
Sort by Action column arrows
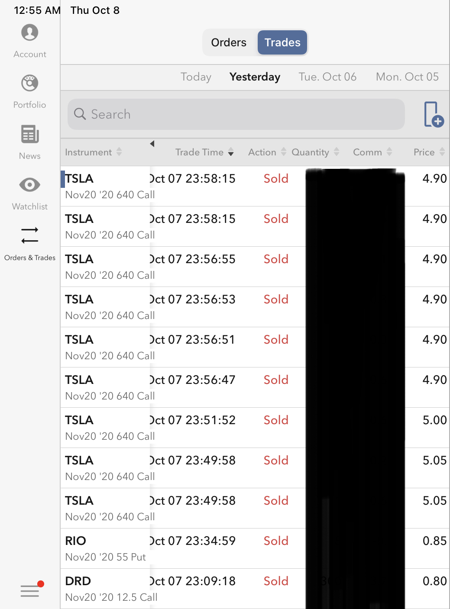(x=284, y=152)
